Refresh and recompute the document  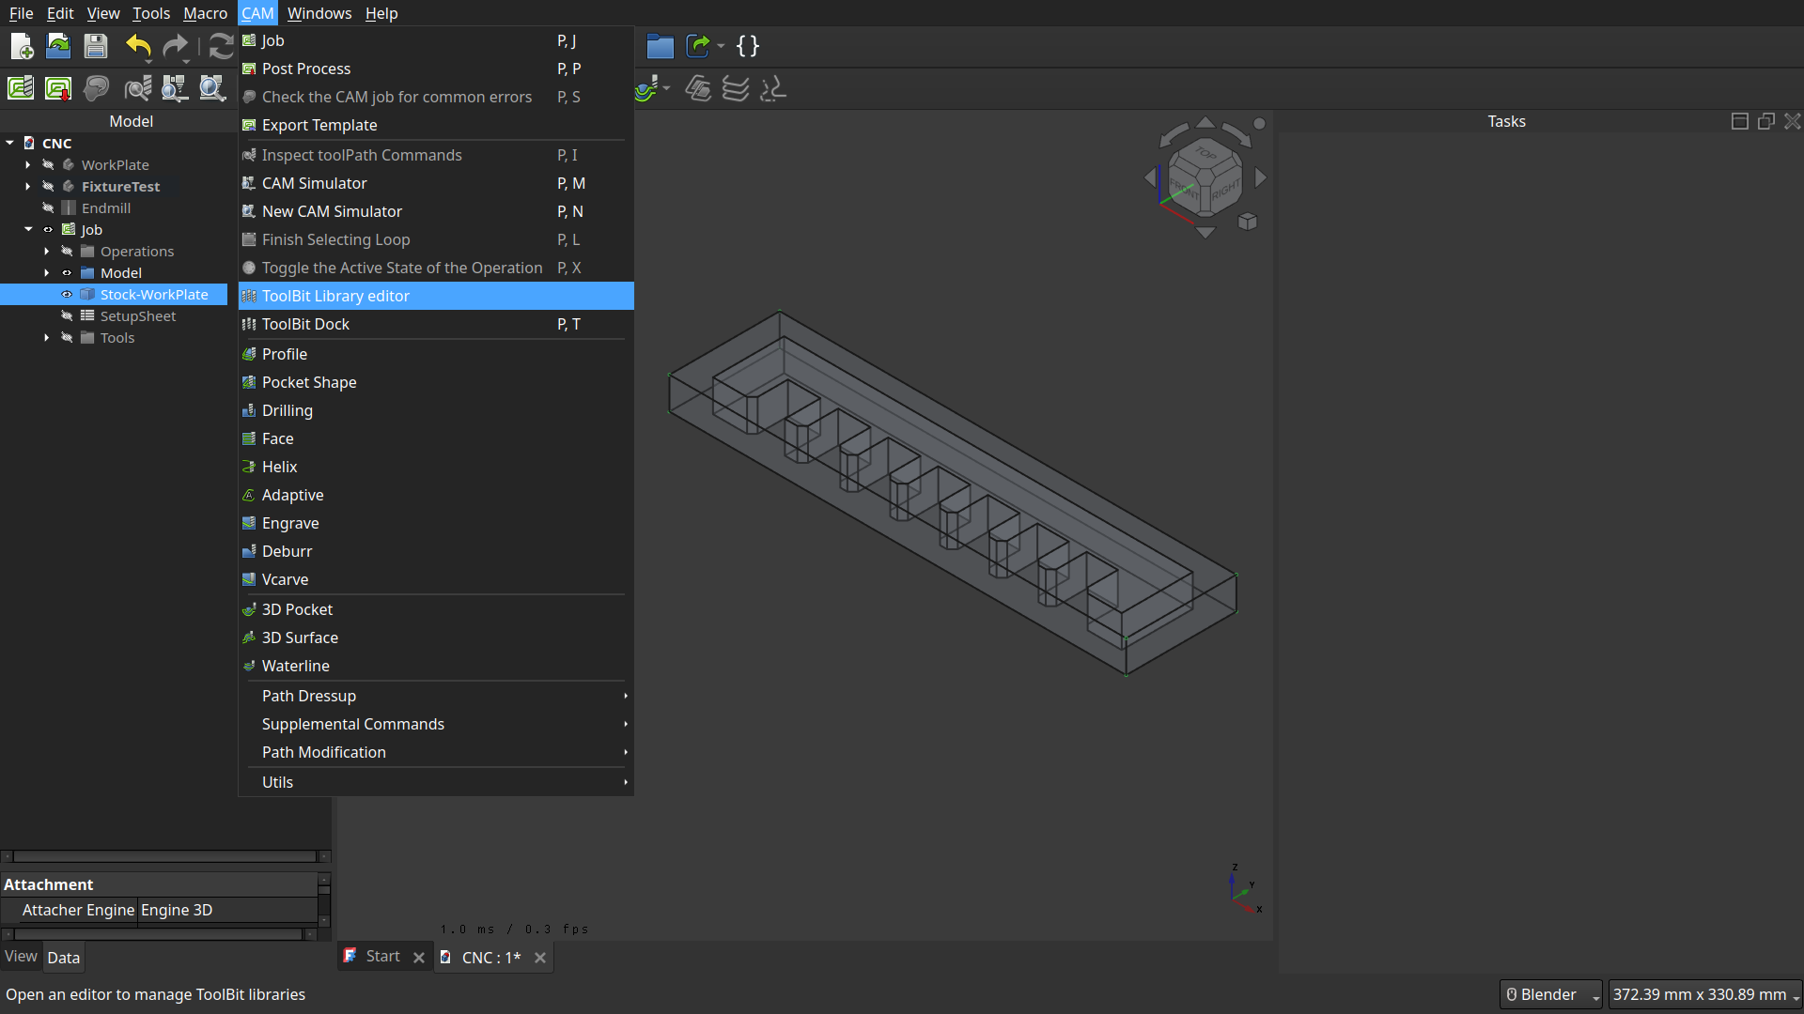tap(221, 46)
